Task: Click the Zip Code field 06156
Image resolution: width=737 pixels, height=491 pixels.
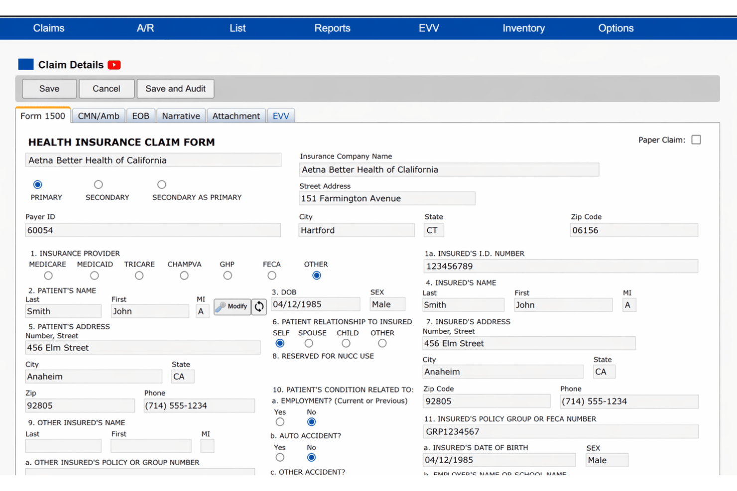Action: click(x=634, y=230)
